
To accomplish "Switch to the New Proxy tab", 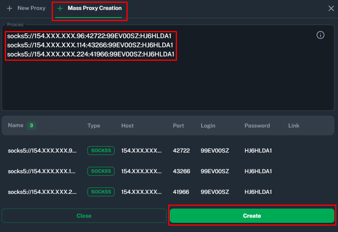I will [x=31, y=8].
